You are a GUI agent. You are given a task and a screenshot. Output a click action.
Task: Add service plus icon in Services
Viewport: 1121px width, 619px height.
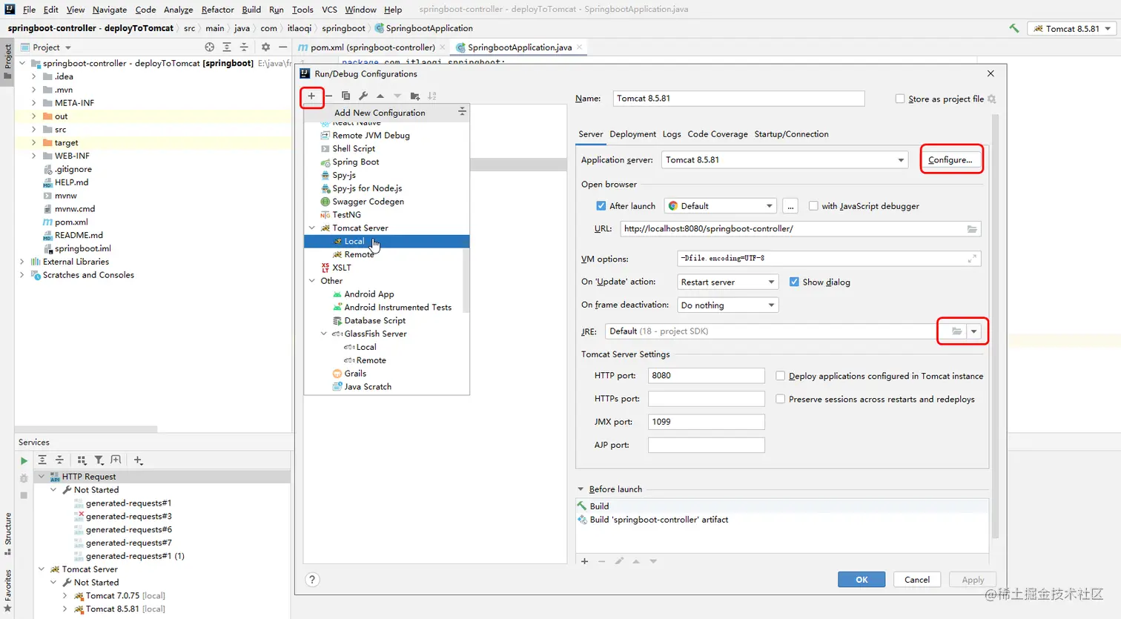coord(138,460)
